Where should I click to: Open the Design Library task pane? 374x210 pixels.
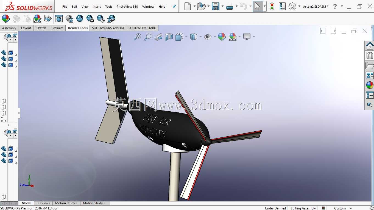(x=370, y=56)
